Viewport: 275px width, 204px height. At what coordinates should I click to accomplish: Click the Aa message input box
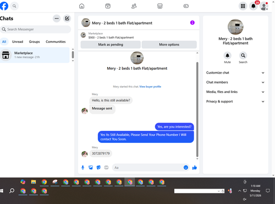click(x=148, y=168)
